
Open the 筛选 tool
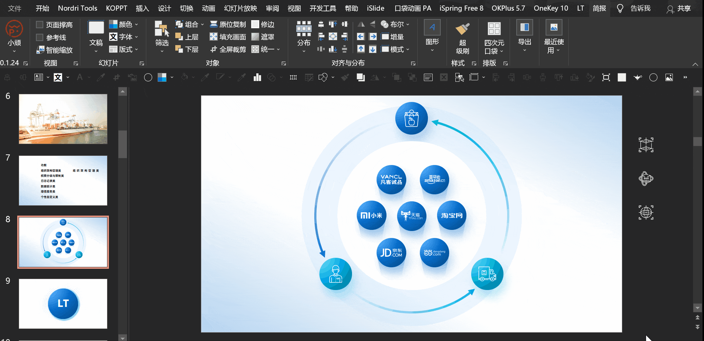click(162, 37)
